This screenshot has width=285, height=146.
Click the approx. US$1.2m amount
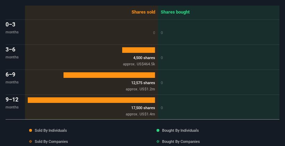(140, 89)
